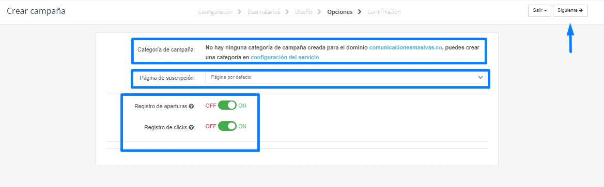Screen dimensions: 604x187
Task: Open comunicacionesmasivas.co domain link
Action: 405,47
